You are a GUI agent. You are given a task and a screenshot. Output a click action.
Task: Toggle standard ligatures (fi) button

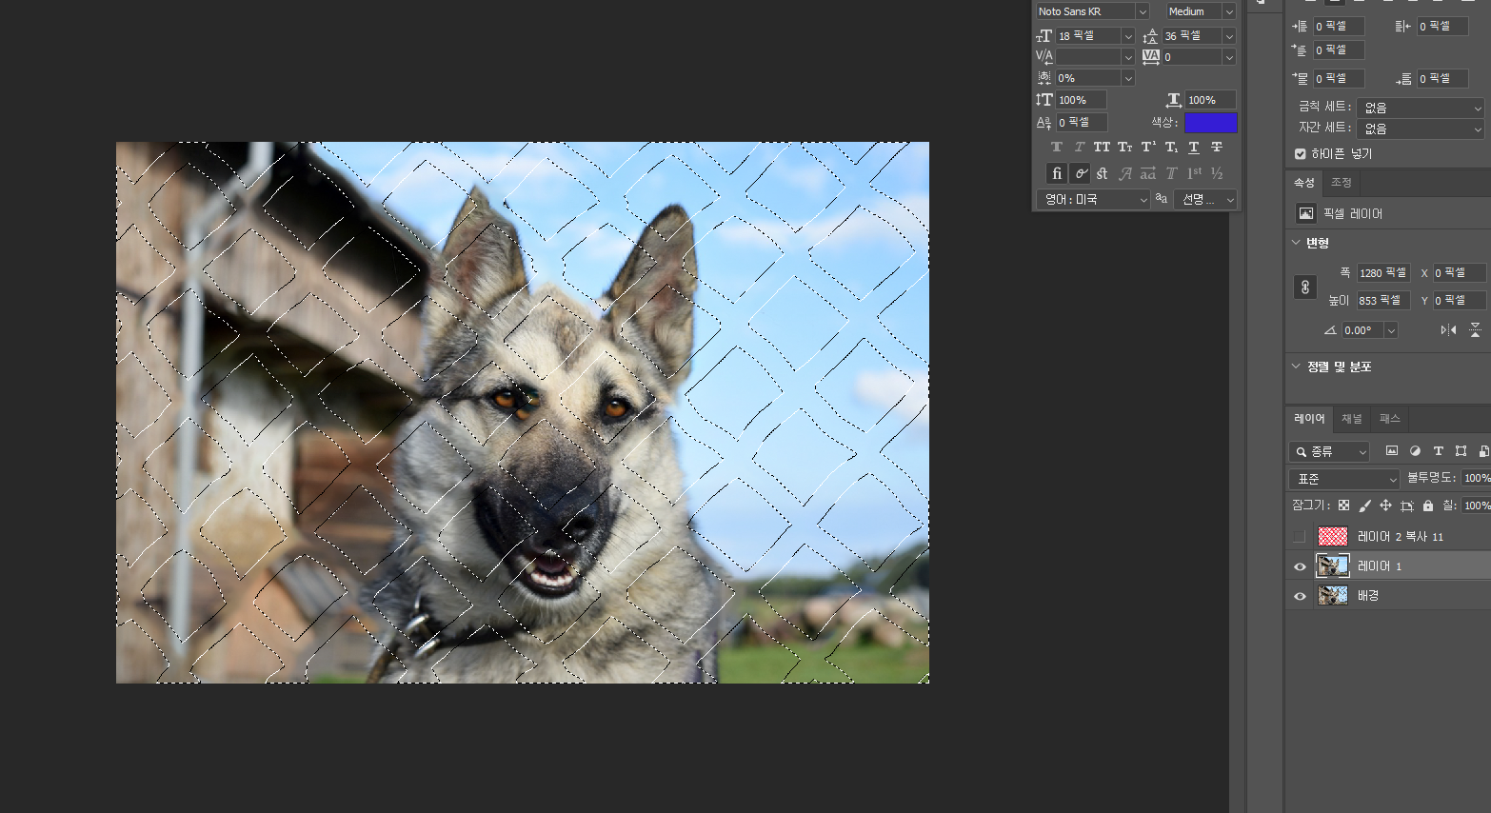click(x=1056, y=173)
